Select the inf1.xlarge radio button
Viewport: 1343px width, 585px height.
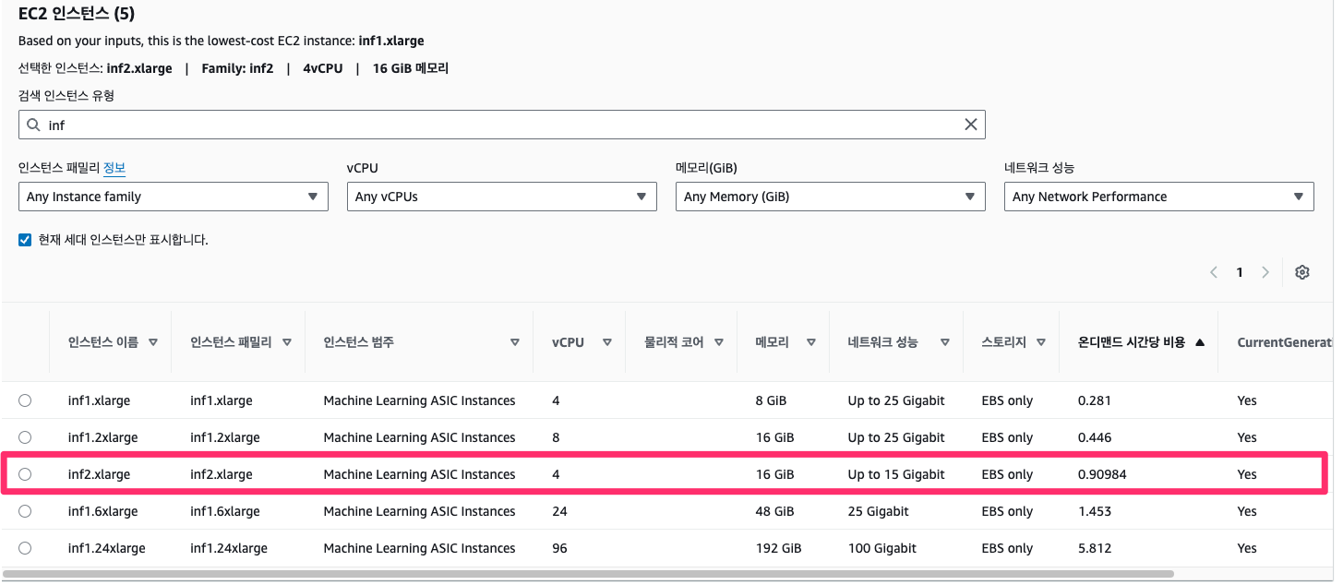coord(25,400)
